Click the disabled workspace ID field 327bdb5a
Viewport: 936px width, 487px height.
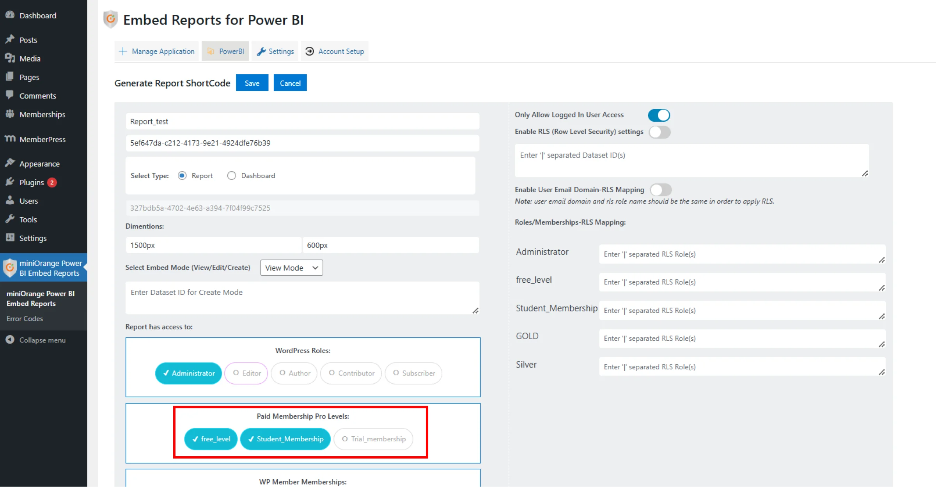(x=302, y=208)
